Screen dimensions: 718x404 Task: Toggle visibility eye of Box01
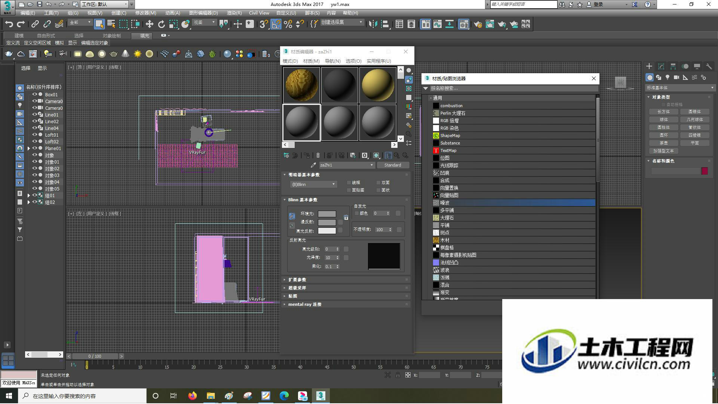pyautogui.click(x=35, y=94)
